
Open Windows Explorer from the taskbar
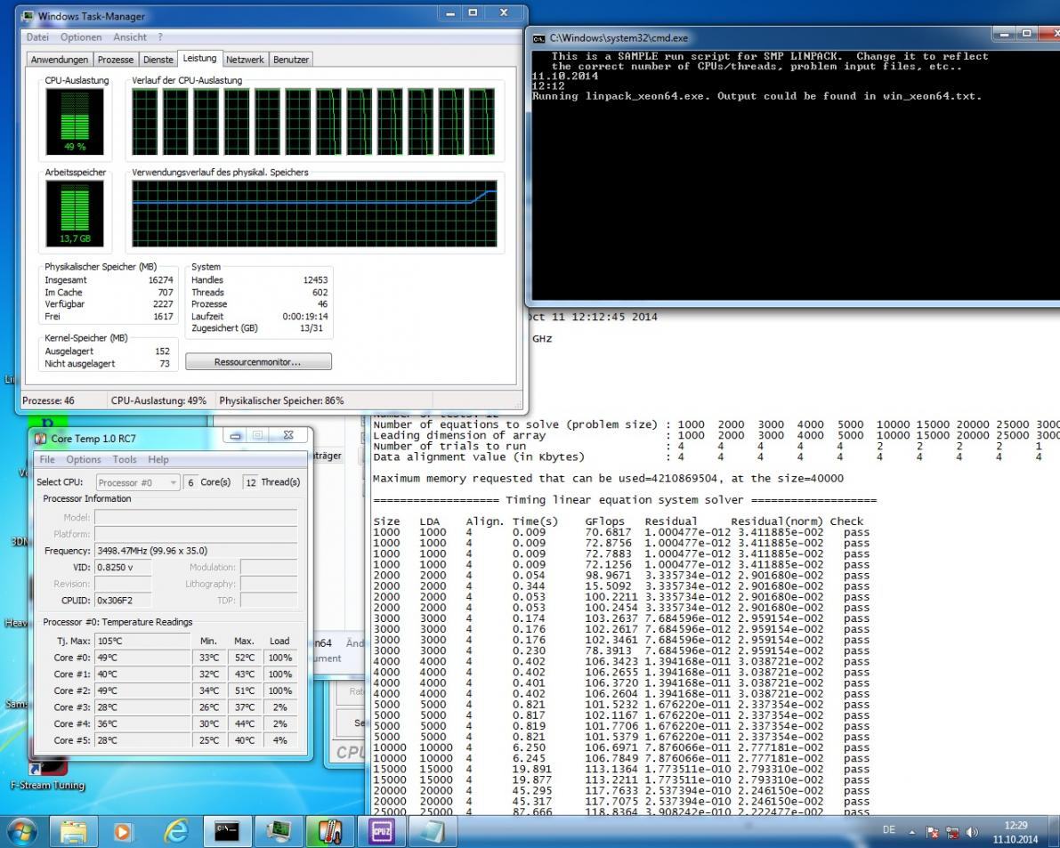[x=74, y=831]
